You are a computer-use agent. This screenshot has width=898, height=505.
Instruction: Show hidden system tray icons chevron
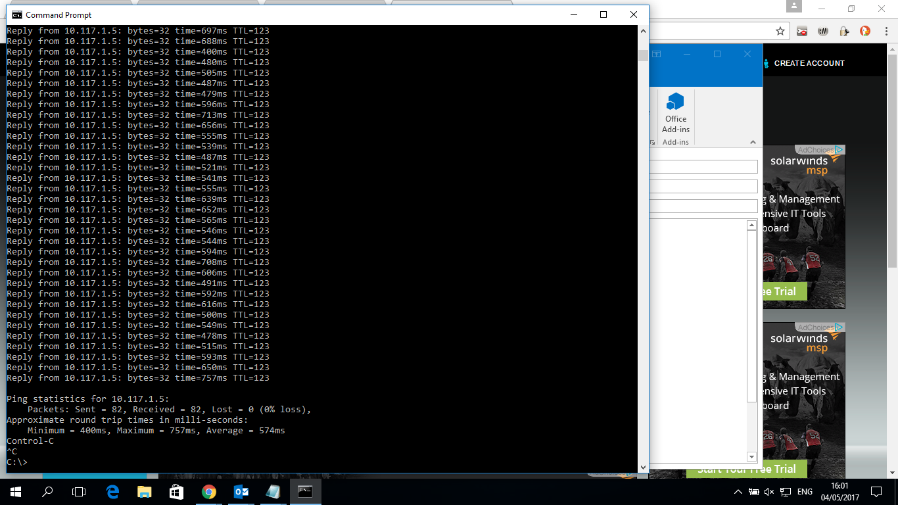(x=738, y=492)
